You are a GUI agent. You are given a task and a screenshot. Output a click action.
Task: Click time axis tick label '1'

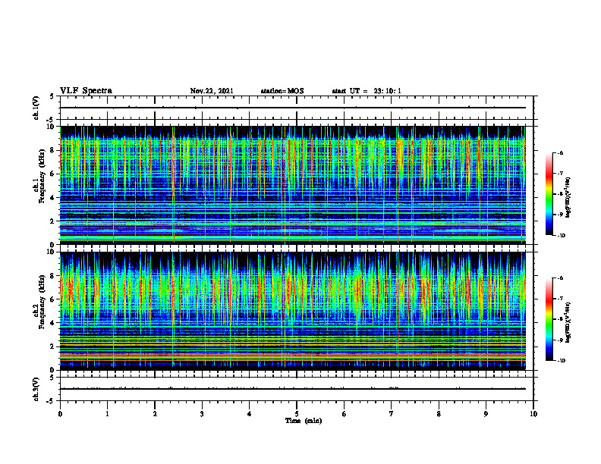tap(107, 414)
